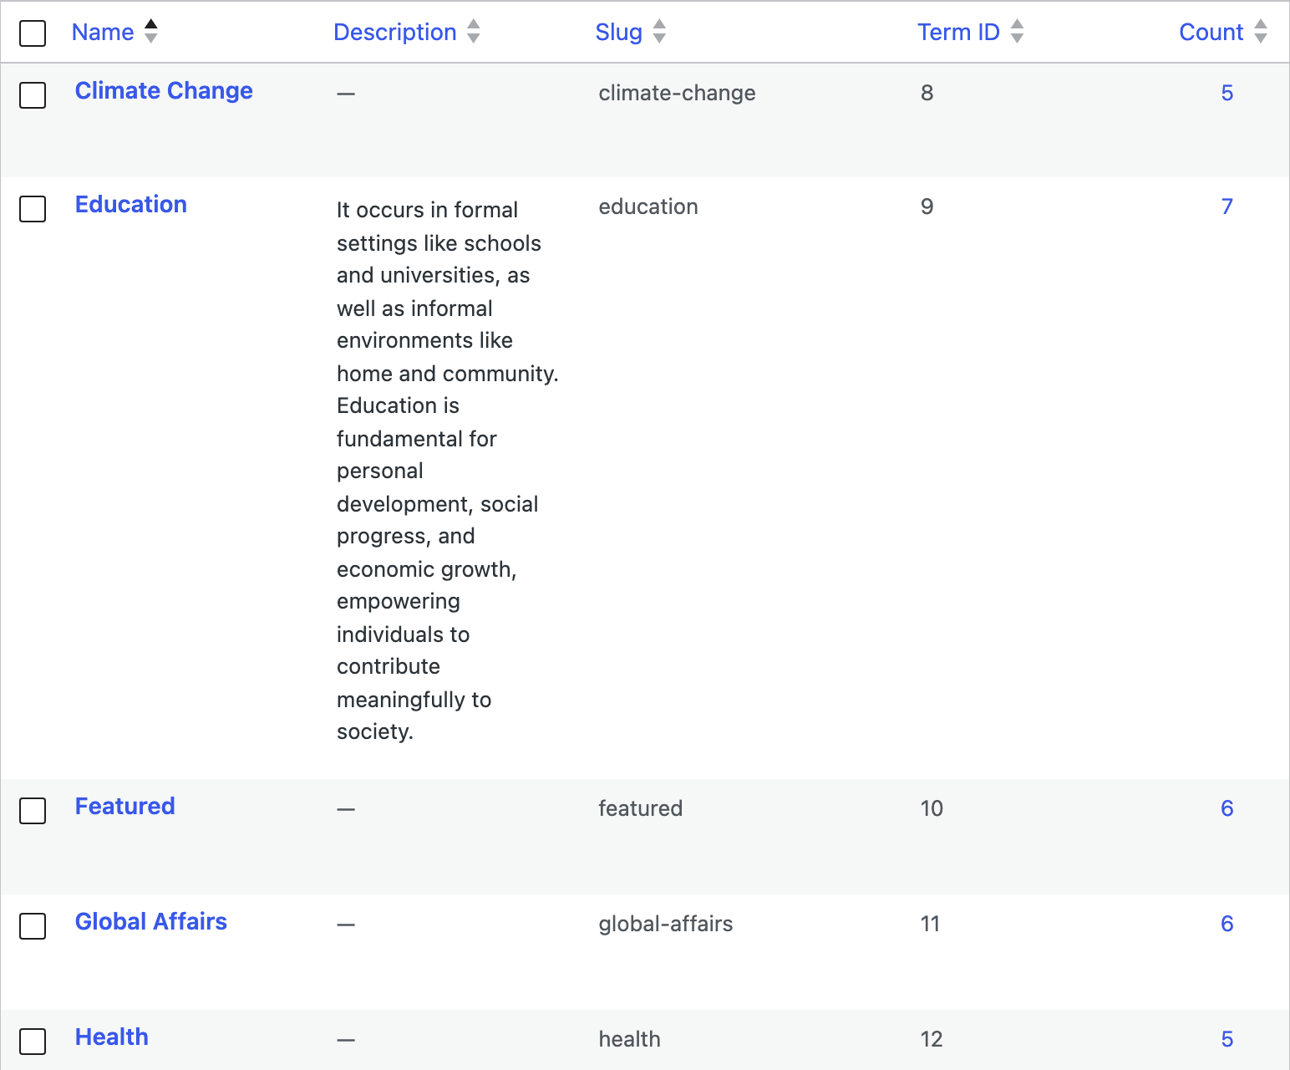Open the Education tag link
This screenshot has width=1290, height=1070.
(131, 204)
